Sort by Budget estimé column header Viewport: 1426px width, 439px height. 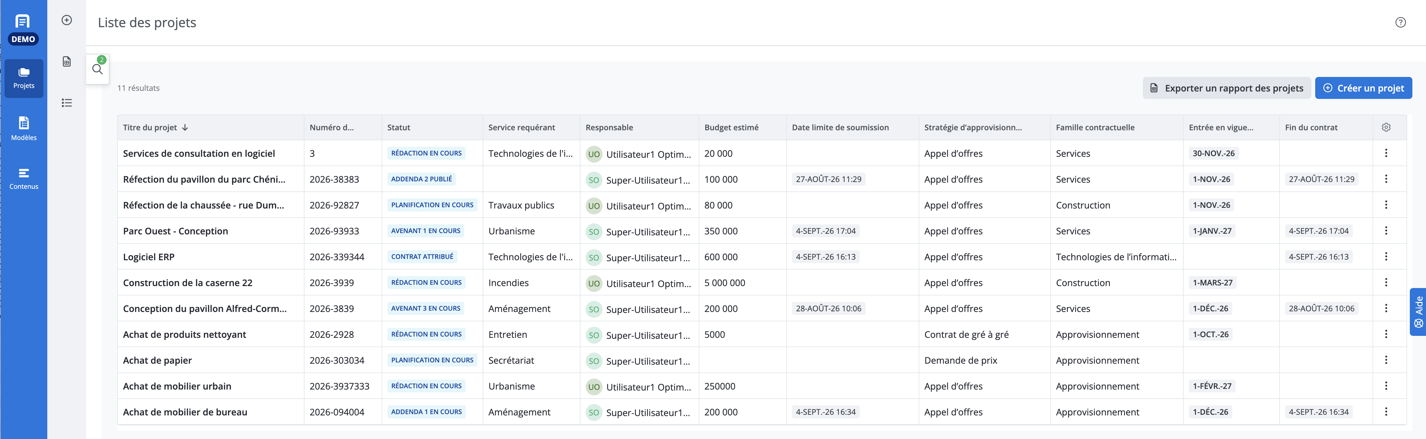click(731, 128)
